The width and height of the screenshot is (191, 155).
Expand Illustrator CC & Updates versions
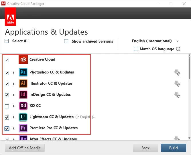(x=14, y=84)
